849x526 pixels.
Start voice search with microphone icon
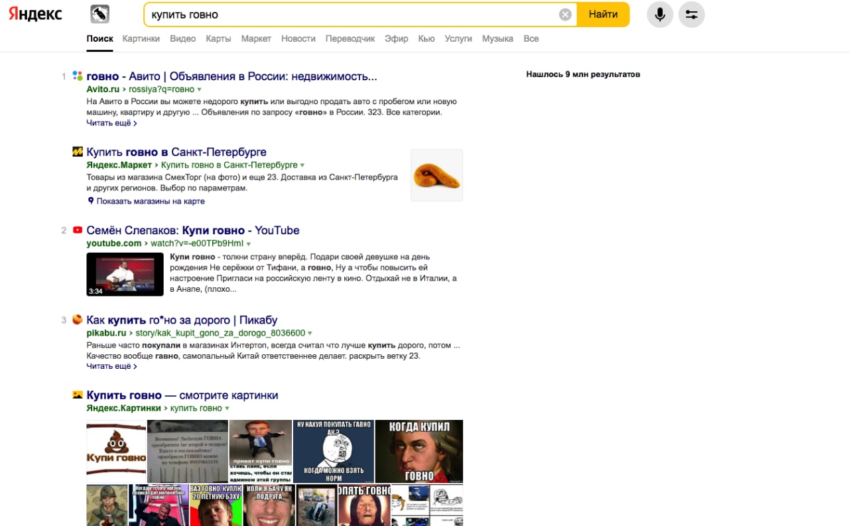[659, 15]
